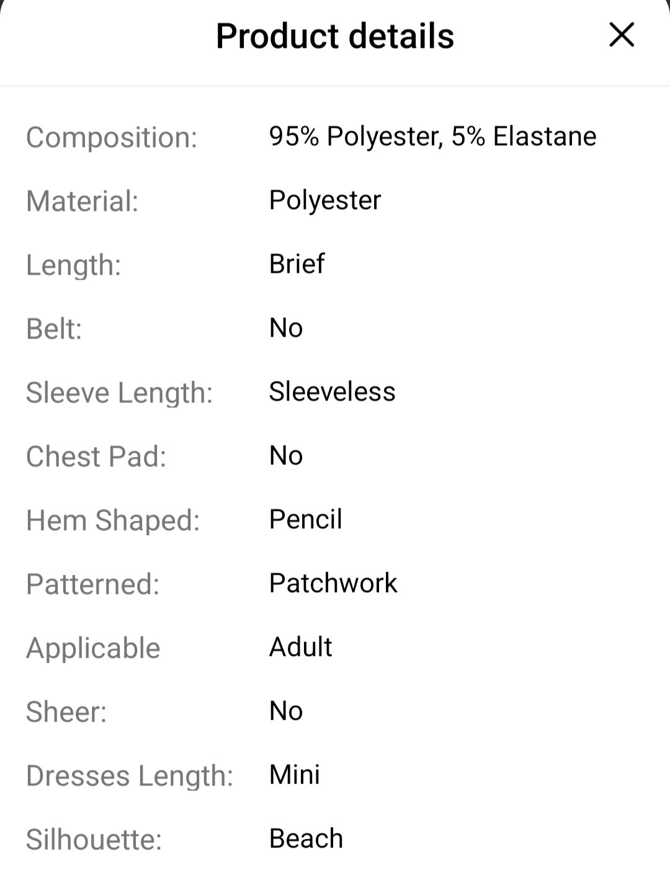Viewport: 670px width, 873px height.
Task: Tap the Sheer label
Action: coord(66,712)
